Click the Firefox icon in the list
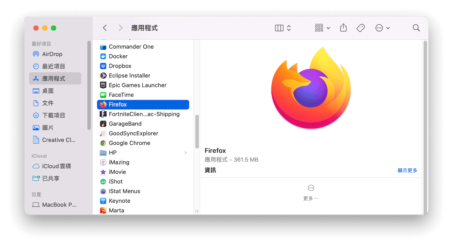 click(x=103, y=104)
